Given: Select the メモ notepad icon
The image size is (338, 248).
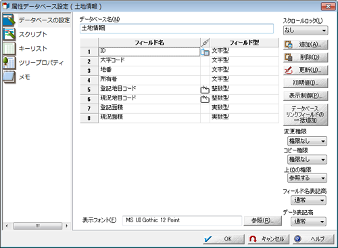Looking at the screenshot, I should (9, 77).
